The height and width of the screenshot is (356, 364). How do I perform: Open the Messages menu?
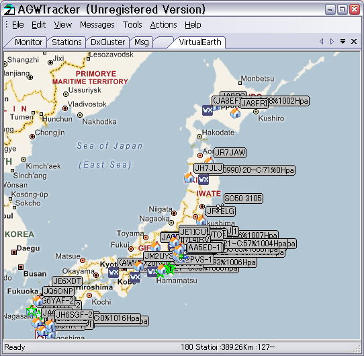click(x=97, y=25)
